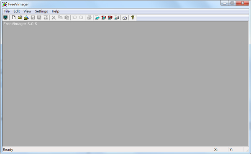
Task: Click the Paste clipboard toolbar icon
Action: (67, 18)
